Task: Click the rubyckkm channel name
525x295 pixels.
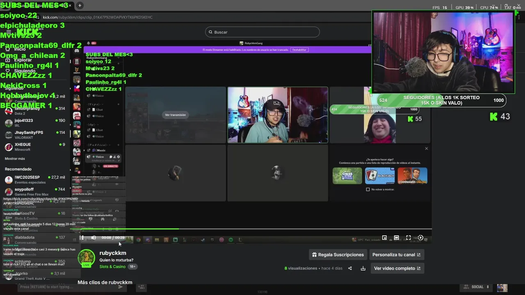Action: 113,253
